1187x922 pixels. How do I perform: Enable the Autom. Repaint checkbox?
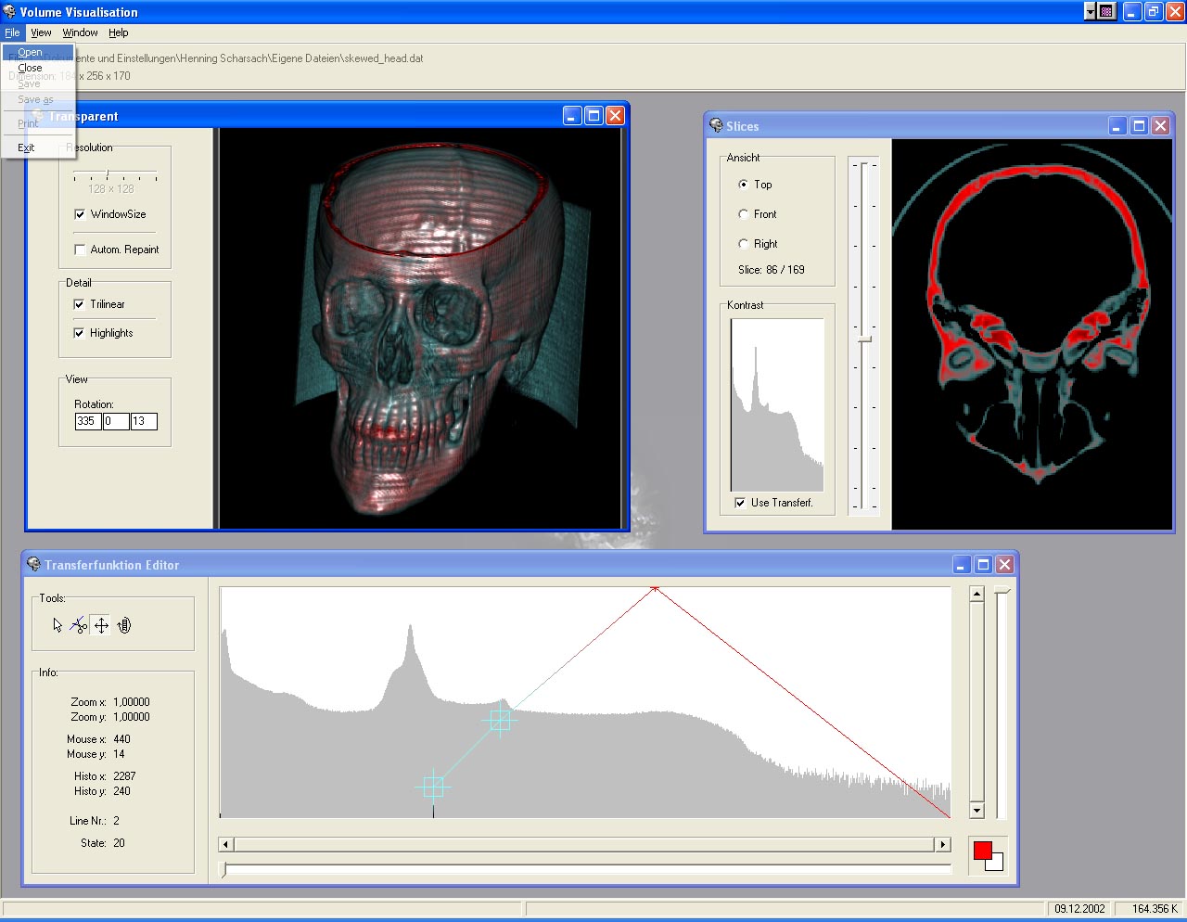(x=80, y=250)
